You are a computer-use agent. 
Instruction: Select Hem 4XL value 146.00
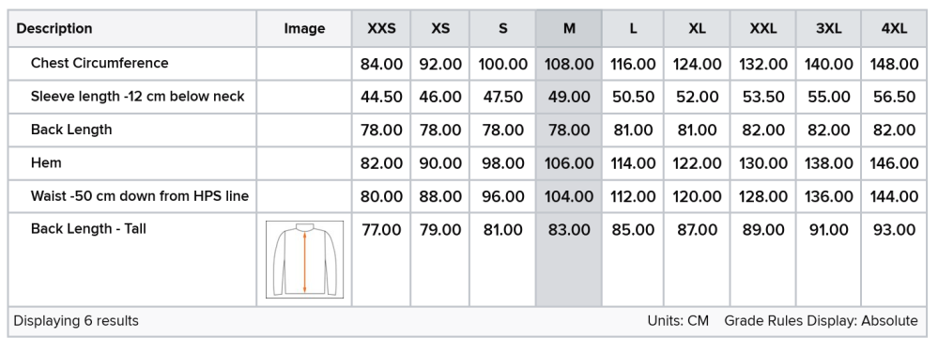tap(894, 163)
